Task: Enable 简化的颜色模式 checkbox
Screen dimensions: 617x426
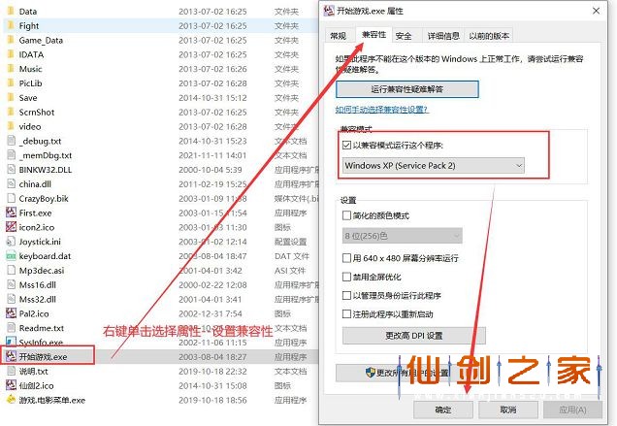Action: coord(347,214)
